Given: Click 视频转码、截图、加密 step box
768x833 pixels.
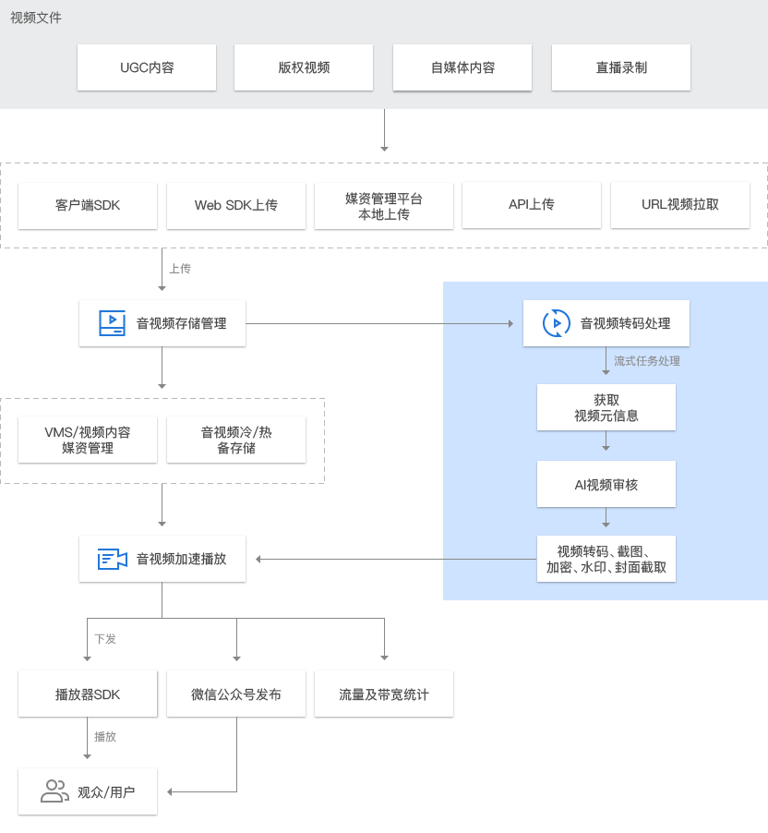Looking at the screenshot, I should (x=606, y=559).
